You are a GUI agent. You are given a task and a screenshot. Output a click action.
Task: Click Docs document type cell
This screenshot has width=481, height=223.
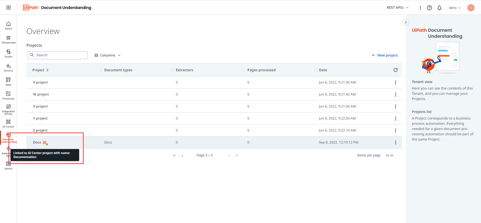coord(108,142)
